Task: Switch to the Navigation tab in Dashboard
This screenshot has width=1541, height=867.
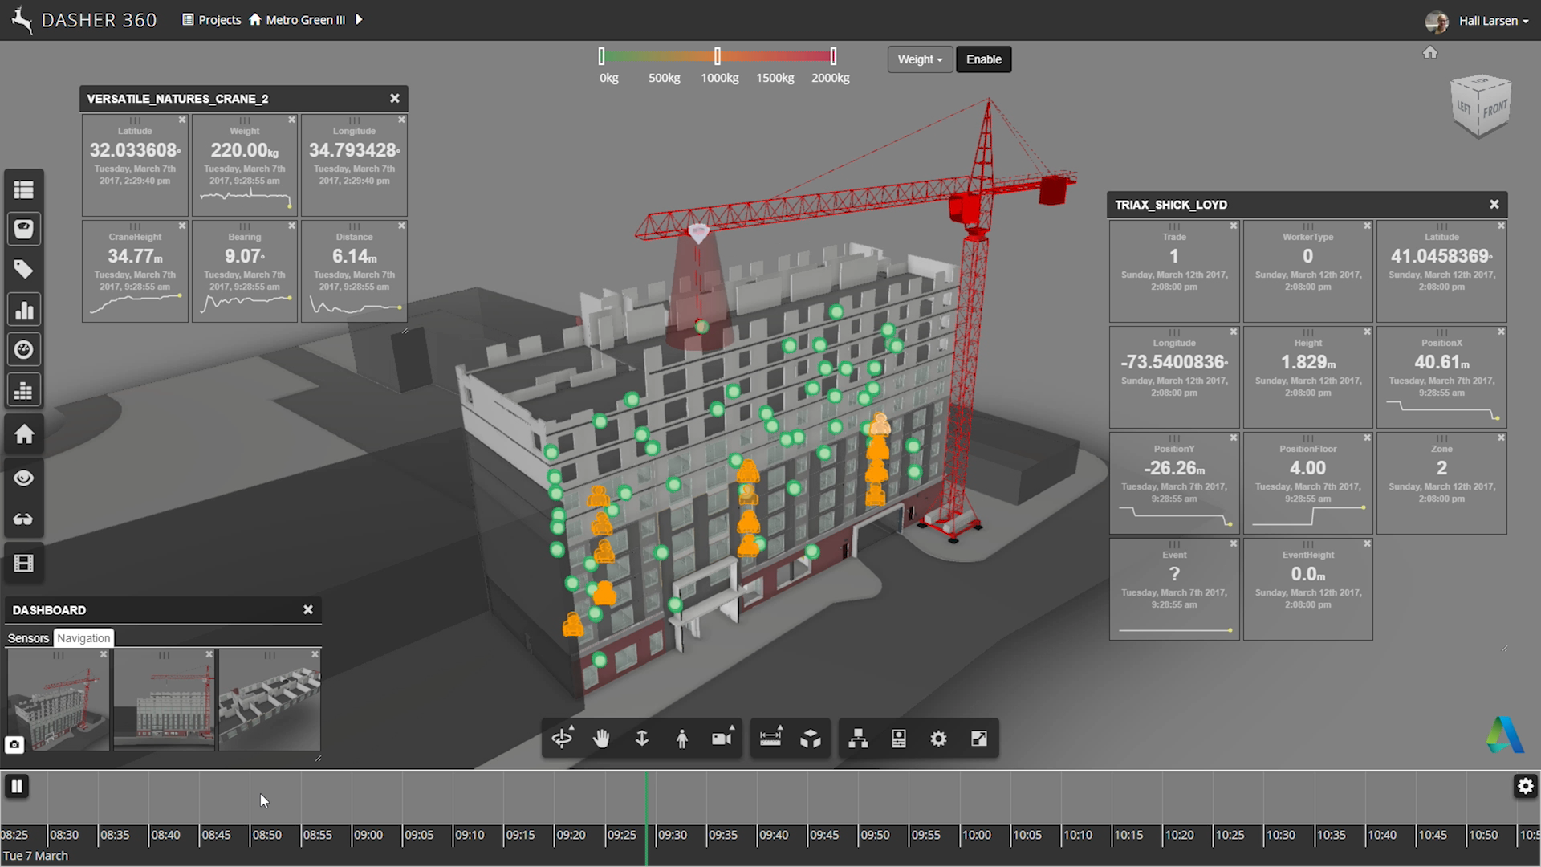Action: click(x=83, y=637)
